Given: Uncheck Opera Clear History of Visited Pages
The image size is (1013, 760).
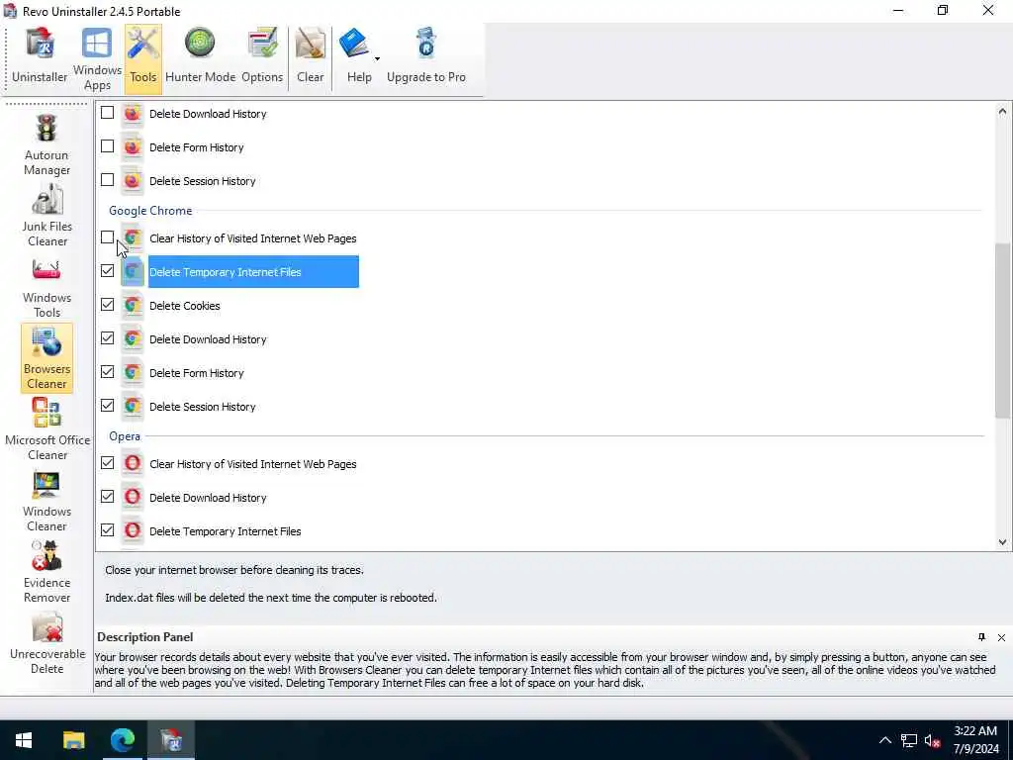Looking at the screenshot, I should (107, 463).
